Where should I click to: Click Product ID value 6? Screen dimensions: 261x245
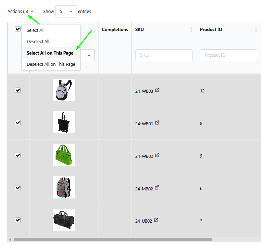pyautogui.click(x=201, y=188)
